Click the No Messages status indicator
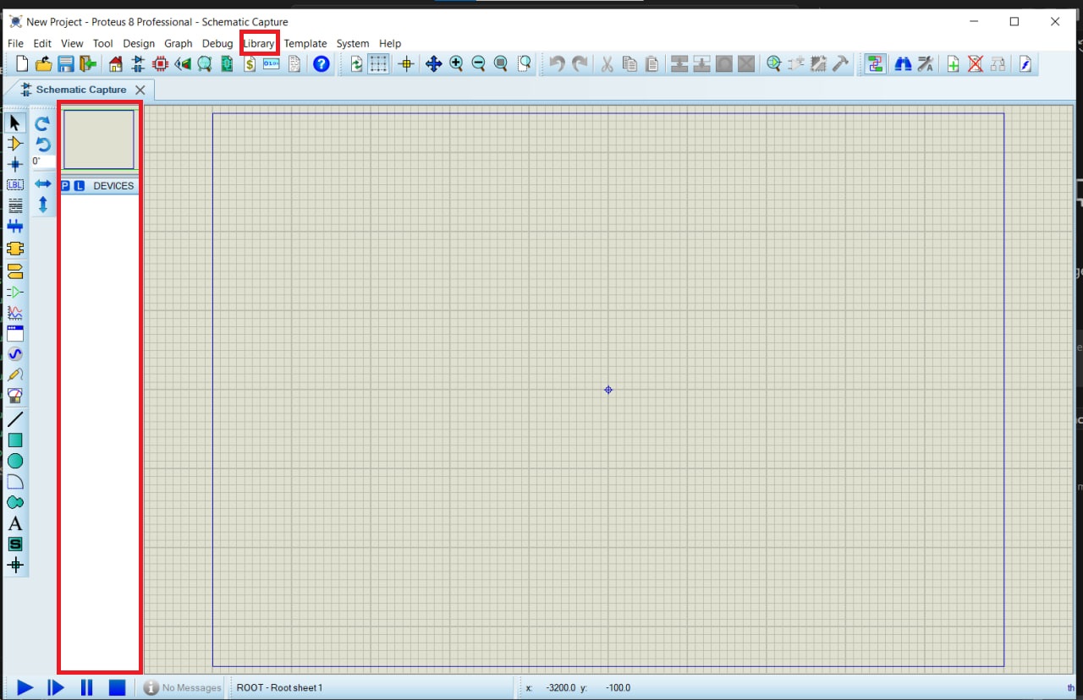1083x700 pixels. click(x=183, y=688)
